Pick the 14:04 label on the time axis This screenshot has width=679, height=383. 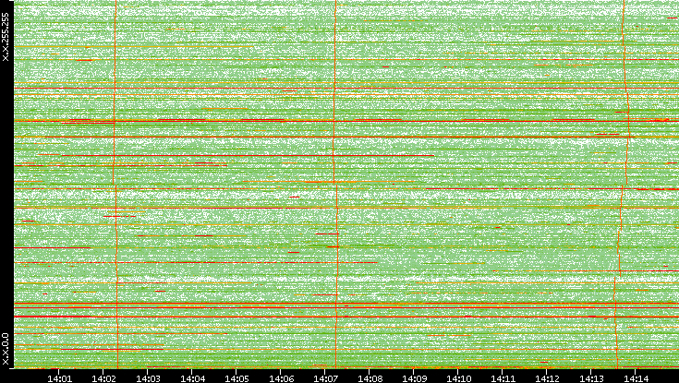tap(192, 378)
